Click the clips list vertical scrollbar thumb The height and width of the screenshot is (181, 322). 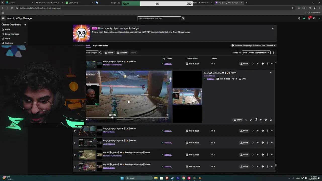coord(276,165)
